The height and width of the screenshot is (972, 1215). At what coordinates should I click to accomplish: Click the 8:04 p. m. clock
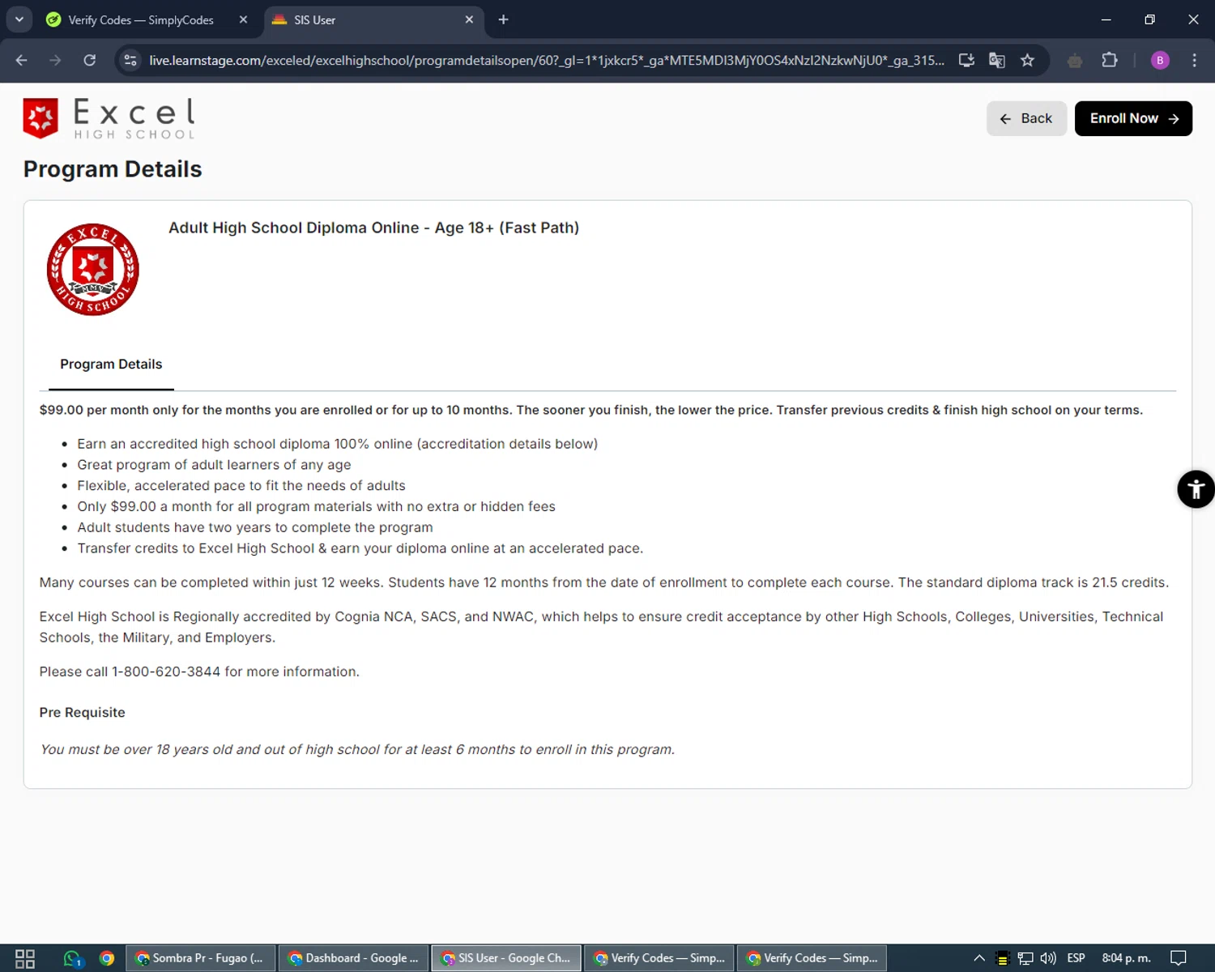click(1126, 958)
